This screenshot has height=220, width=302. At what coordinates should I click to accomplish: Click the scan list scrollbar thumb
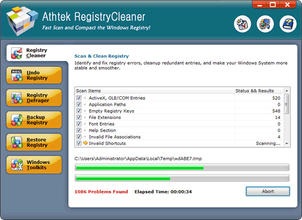[287, 104]
